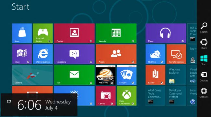The height and width of the screenshot is (117, 211).
Task: Launch the Pinball FX2 game tile
Action: point(106,75)
